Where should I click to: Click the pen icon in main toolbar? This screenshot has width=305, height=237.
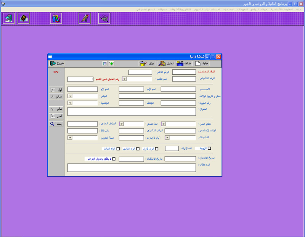pos(84,18)
